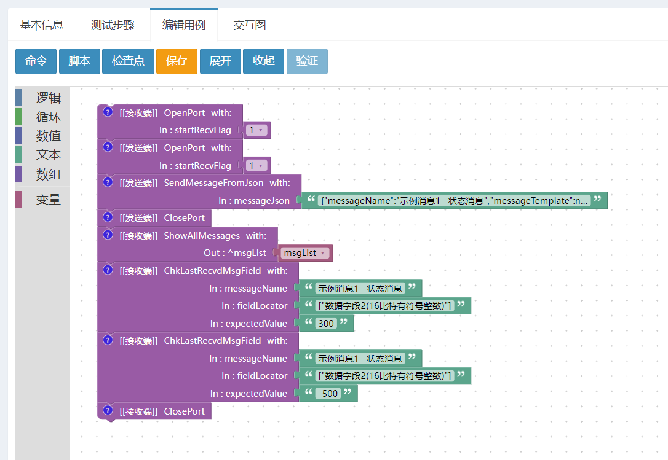Click the 'Out : ^msgList' label
668x460 pixels.
[x=235, y=253]
